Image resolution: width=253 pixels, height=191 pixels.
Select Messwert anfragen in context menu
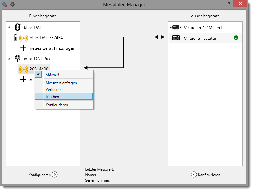pyautogui.click(x=61, y=83)
